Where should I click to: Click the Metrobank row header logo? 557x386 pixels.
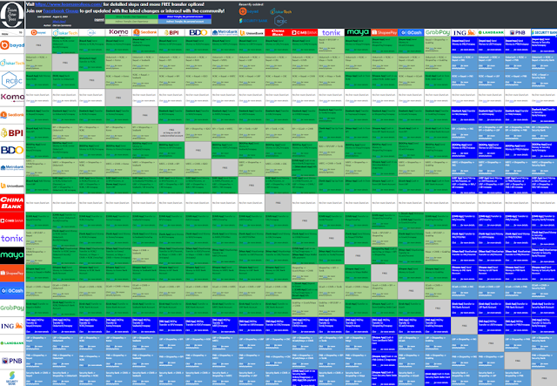12,167
